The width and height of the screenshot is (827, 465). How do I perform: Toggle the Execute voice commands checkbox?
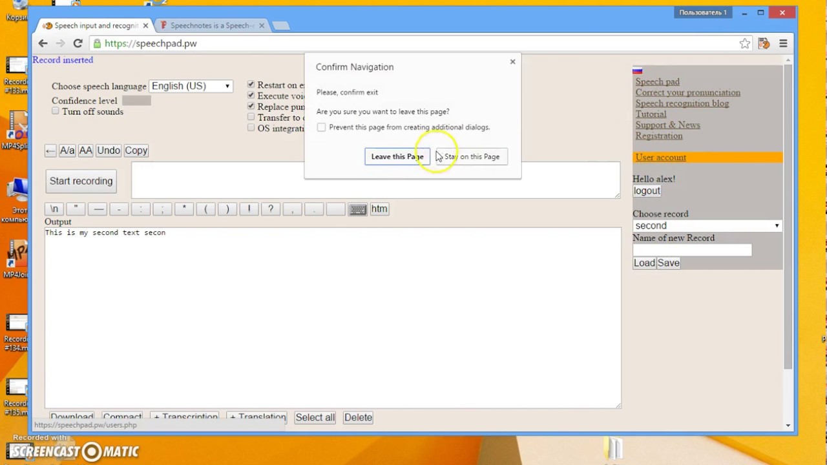click(x=251, y=96)
